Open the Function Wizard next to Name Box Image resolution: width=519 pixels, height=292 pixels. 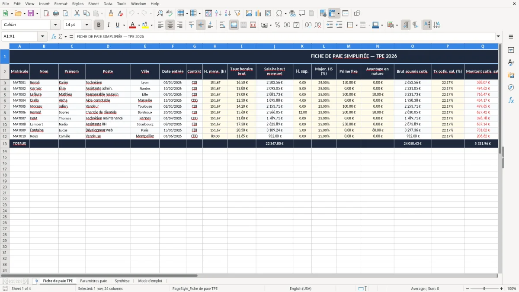click(x=54, y=36)
